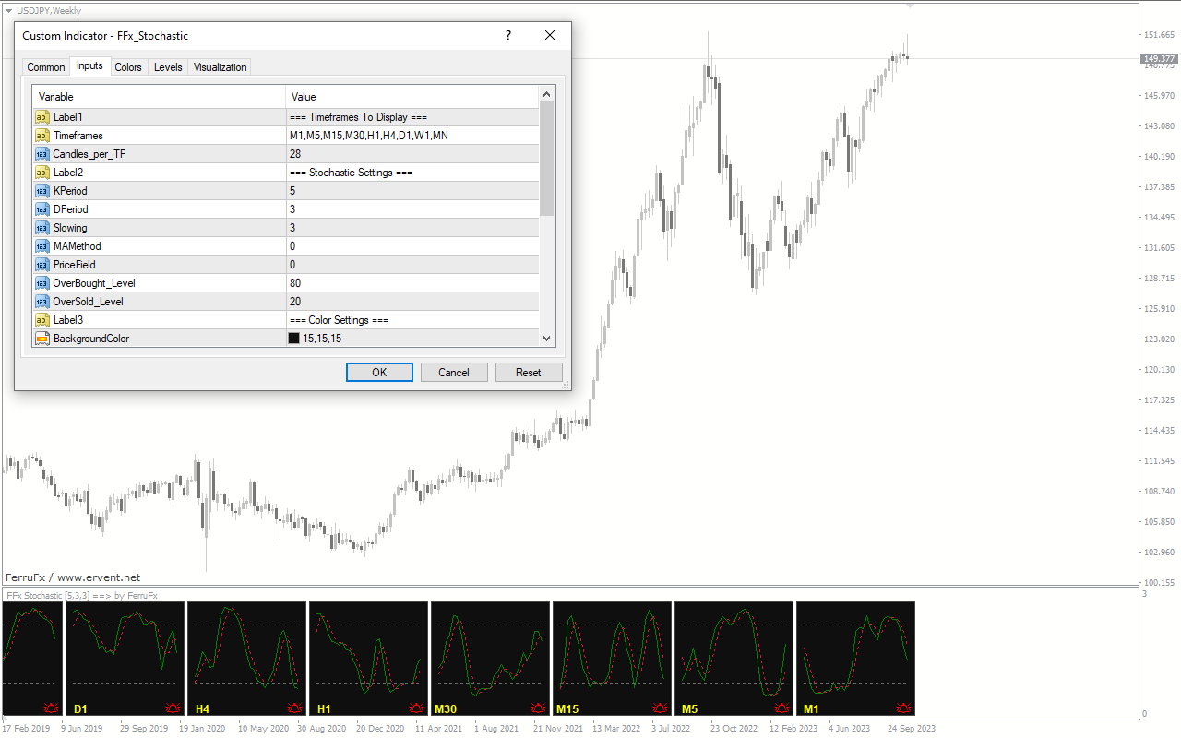Click the Variable column header
1181x738 pixels.
(x=159, y=97)
